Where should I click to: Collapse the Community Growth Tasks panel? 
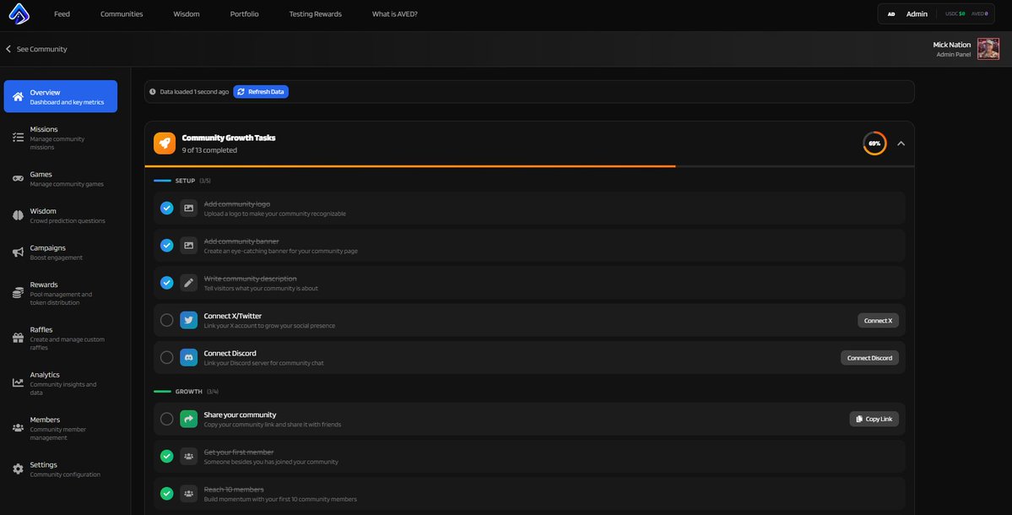[x=899, y=141]
